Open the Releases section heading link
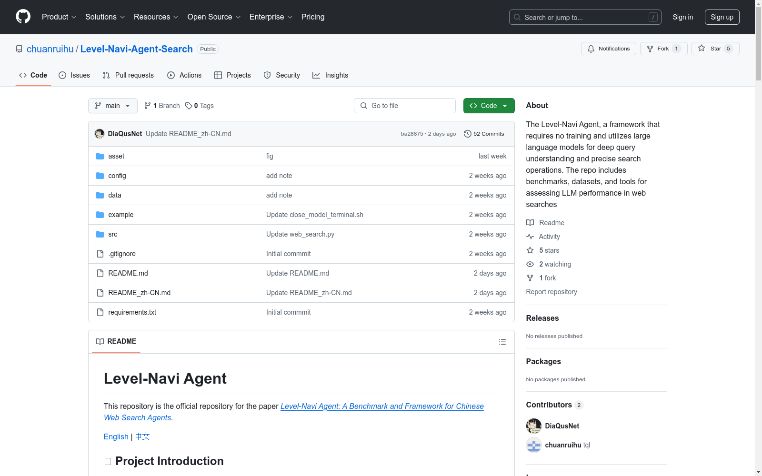 pyautogui.click(x=542, y=318)
